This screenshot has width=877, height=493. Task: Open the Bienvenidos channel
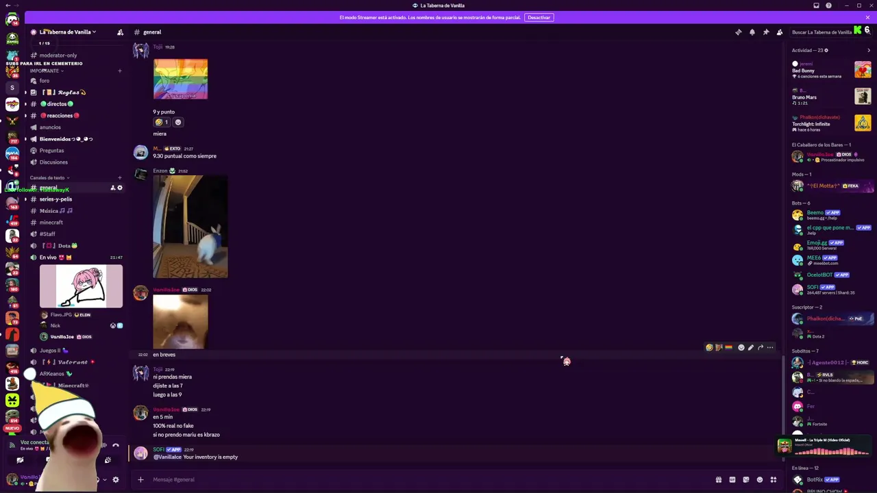[x=66, y=139]
